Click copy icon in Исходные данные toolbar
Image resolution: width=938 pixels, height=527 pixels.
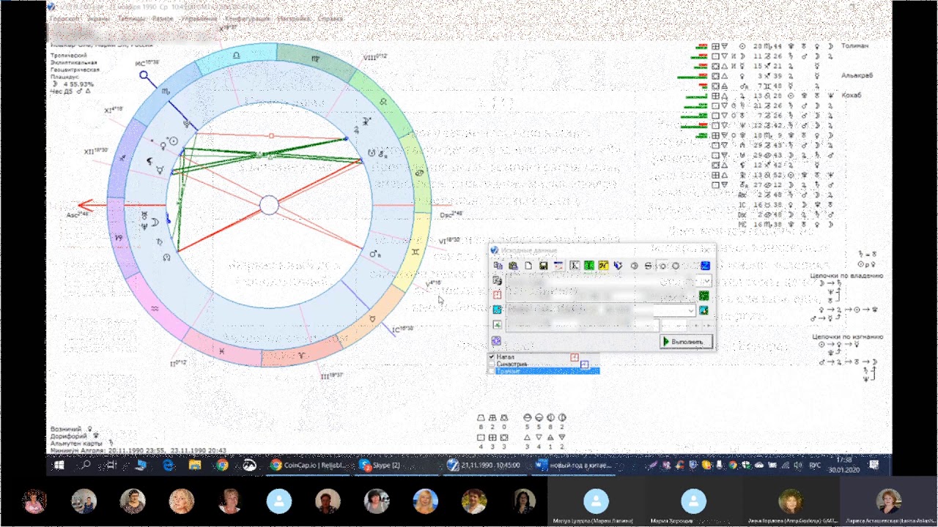click(498, 266)
